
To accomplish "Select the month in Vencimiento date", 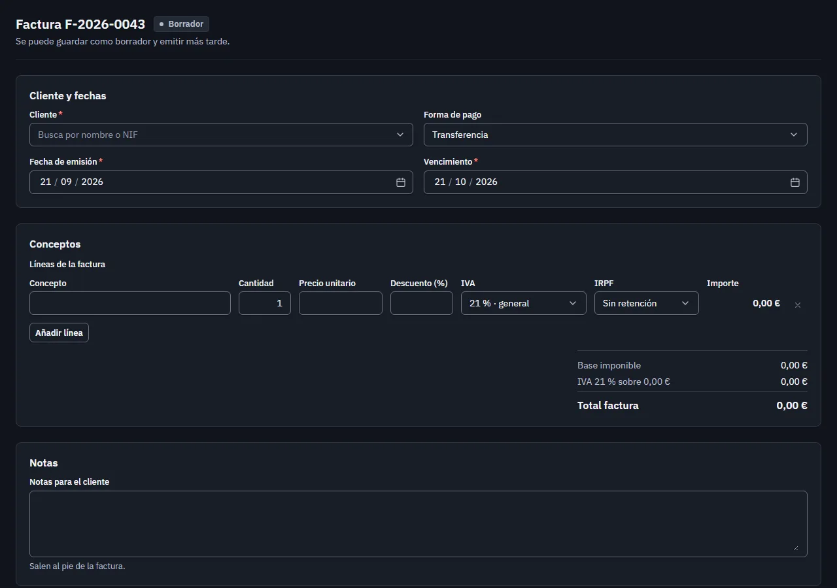I will [460, 182].
